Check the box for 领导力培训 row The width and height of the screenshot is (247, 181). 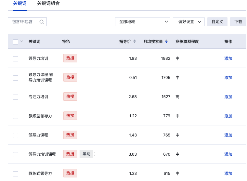pos(16,59)
